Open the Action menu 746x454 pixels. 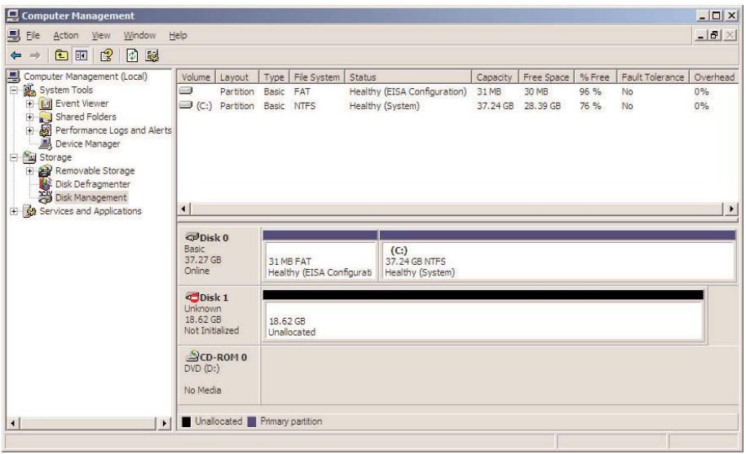(66, 35)
